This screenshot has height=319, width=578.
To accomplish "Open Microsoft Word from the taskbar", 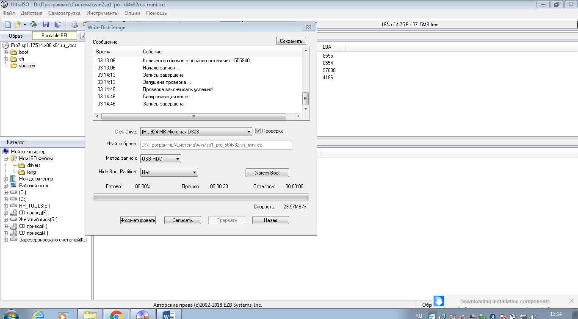I will [169, 314].
